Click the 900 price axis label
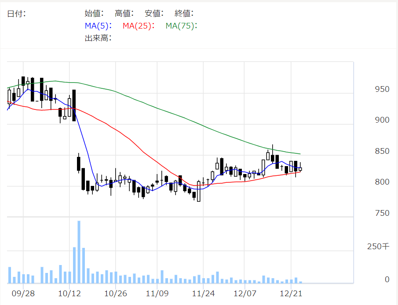398x305 pixels. click(x=382, y=120)
